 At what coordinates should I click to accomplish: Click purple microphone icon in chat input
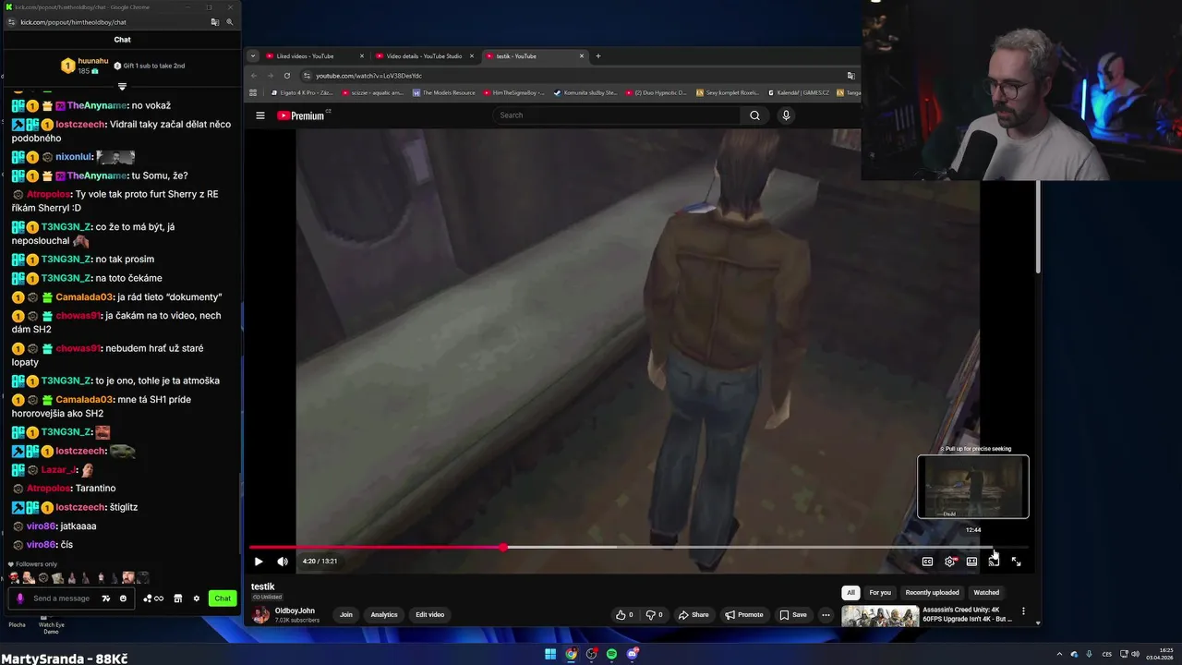(20, 598)
